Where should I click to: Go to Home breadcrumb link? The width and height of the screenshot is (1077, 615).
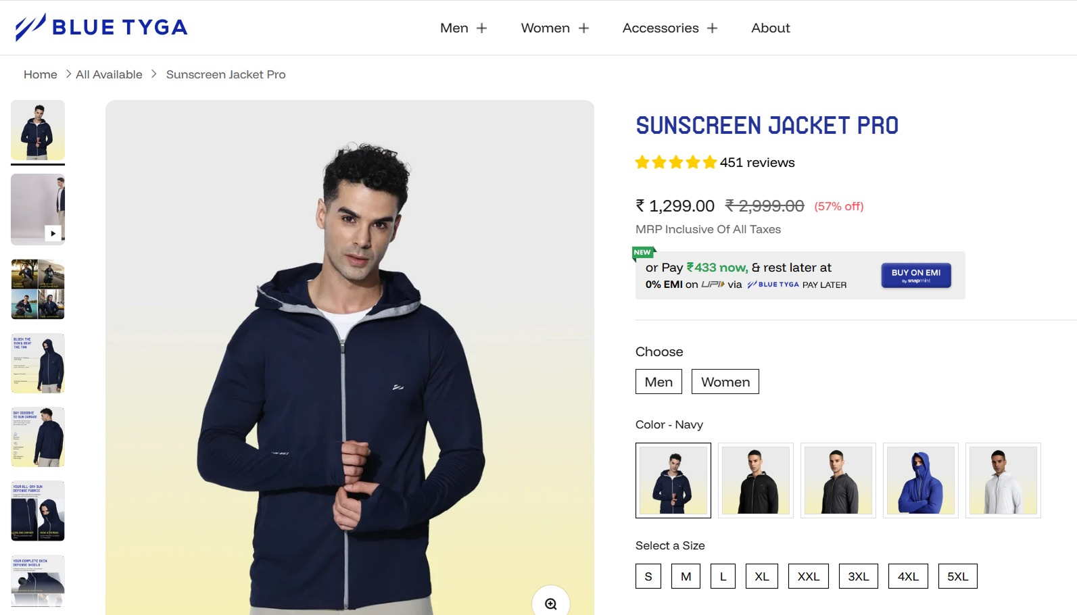pos(41,74)
